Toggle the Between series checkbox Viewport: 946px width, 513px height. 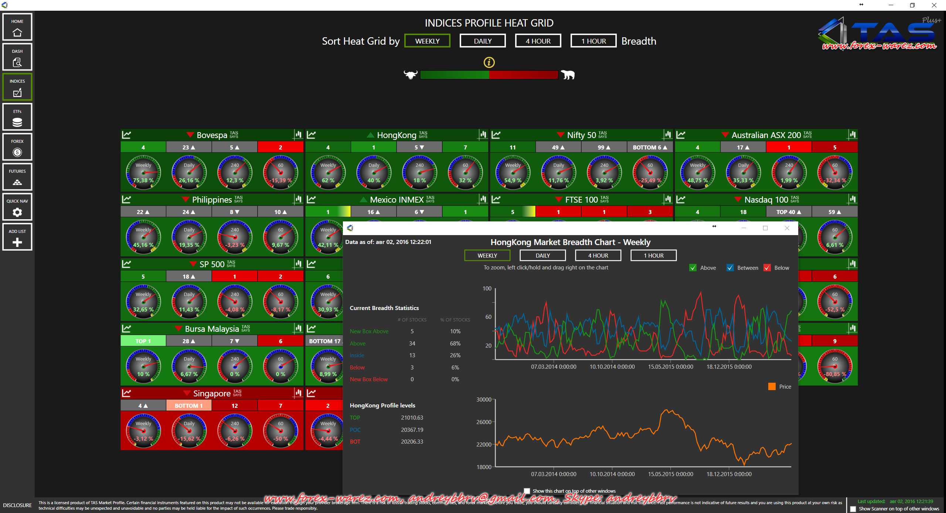[730, 268]
